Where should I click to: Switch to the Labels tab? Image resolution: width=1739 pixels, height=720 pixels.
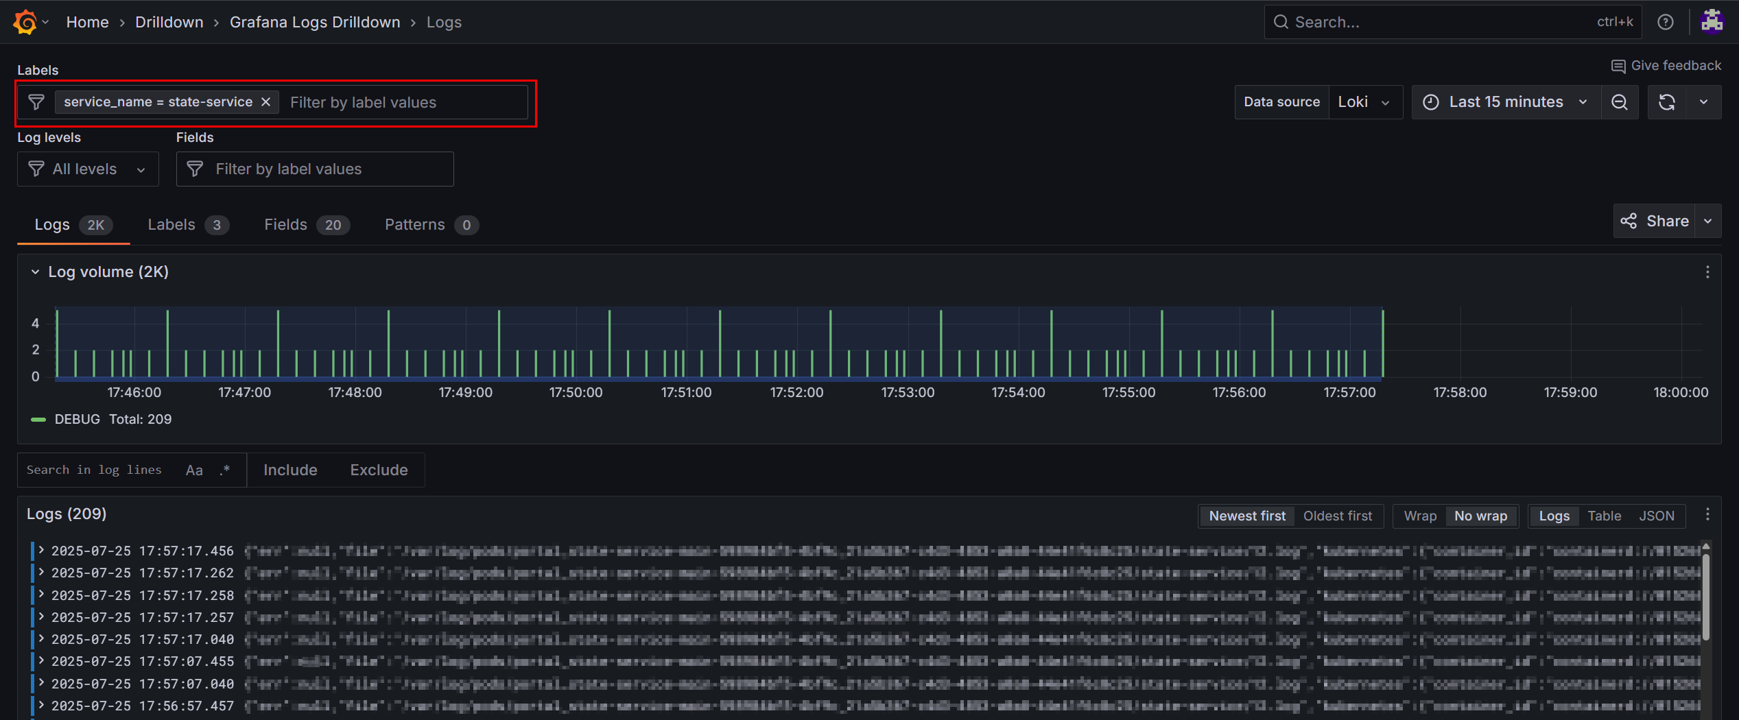[x=188, y=225]
